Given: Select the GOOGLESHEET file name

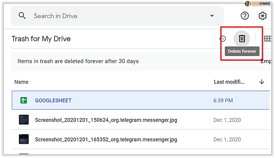Looking at the screenshot, I should coord(53,100).
